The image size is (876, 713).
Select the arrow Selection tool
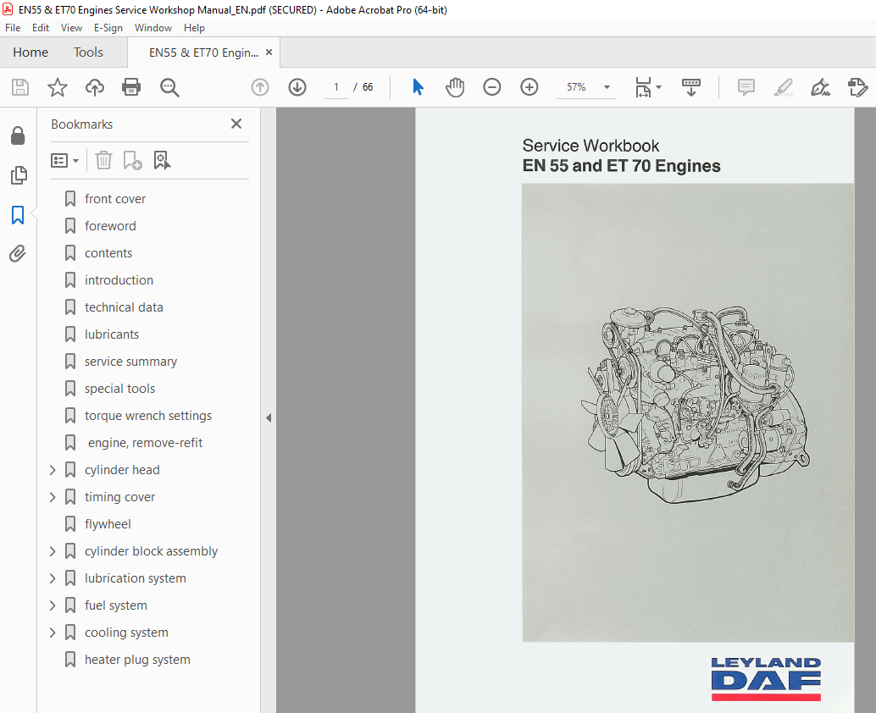pos(417,87)
